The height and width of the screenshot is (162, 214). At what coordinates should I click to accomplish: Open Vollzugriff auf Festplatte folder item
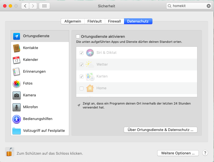point(17,131)
